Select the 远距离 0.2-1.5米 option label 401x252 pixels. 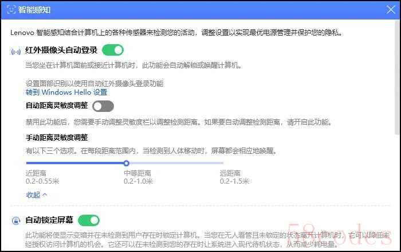tap(234, 177)
